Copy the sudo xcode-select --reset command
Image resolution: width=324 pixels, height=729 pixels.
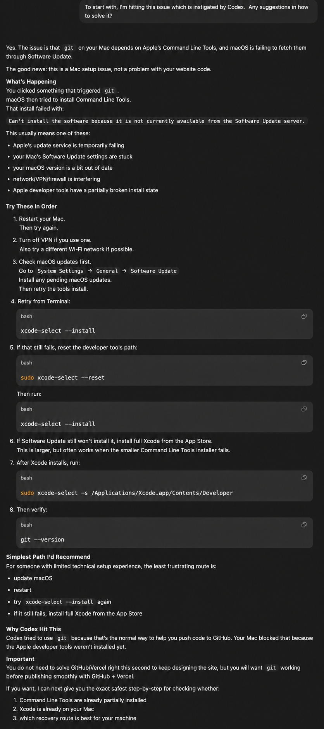click(x=304, y=363)
